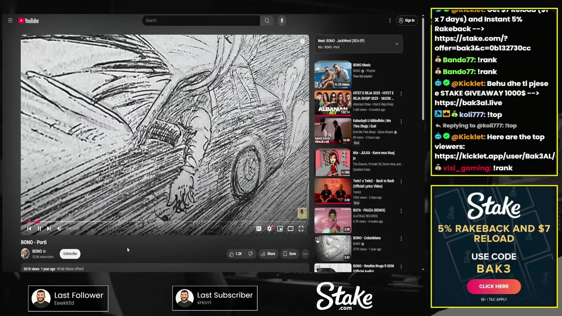Go to the YouTube home logo

29,21
